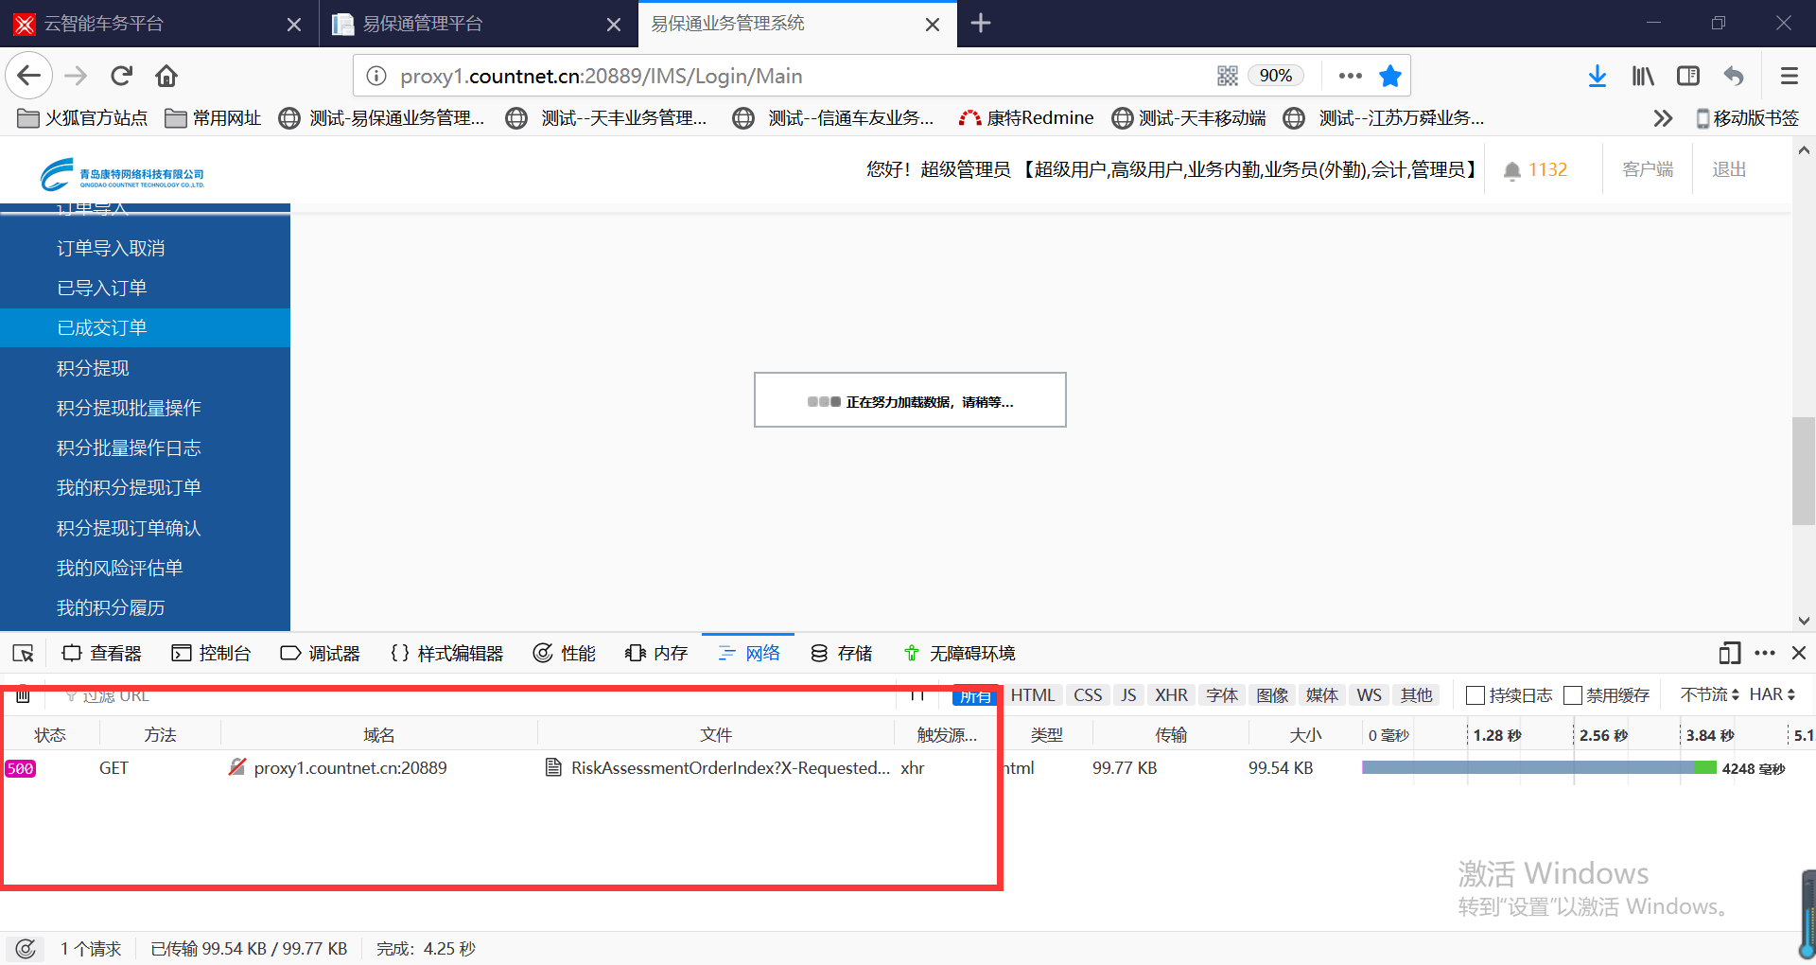Viewport: 1816px width, 965px height.
Task: Open a new browser tab
Action: click(x=981, y=23)
